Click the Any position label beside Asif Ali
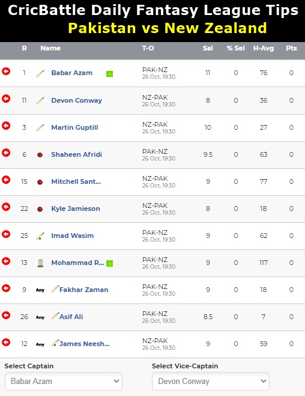 (40, 317)
